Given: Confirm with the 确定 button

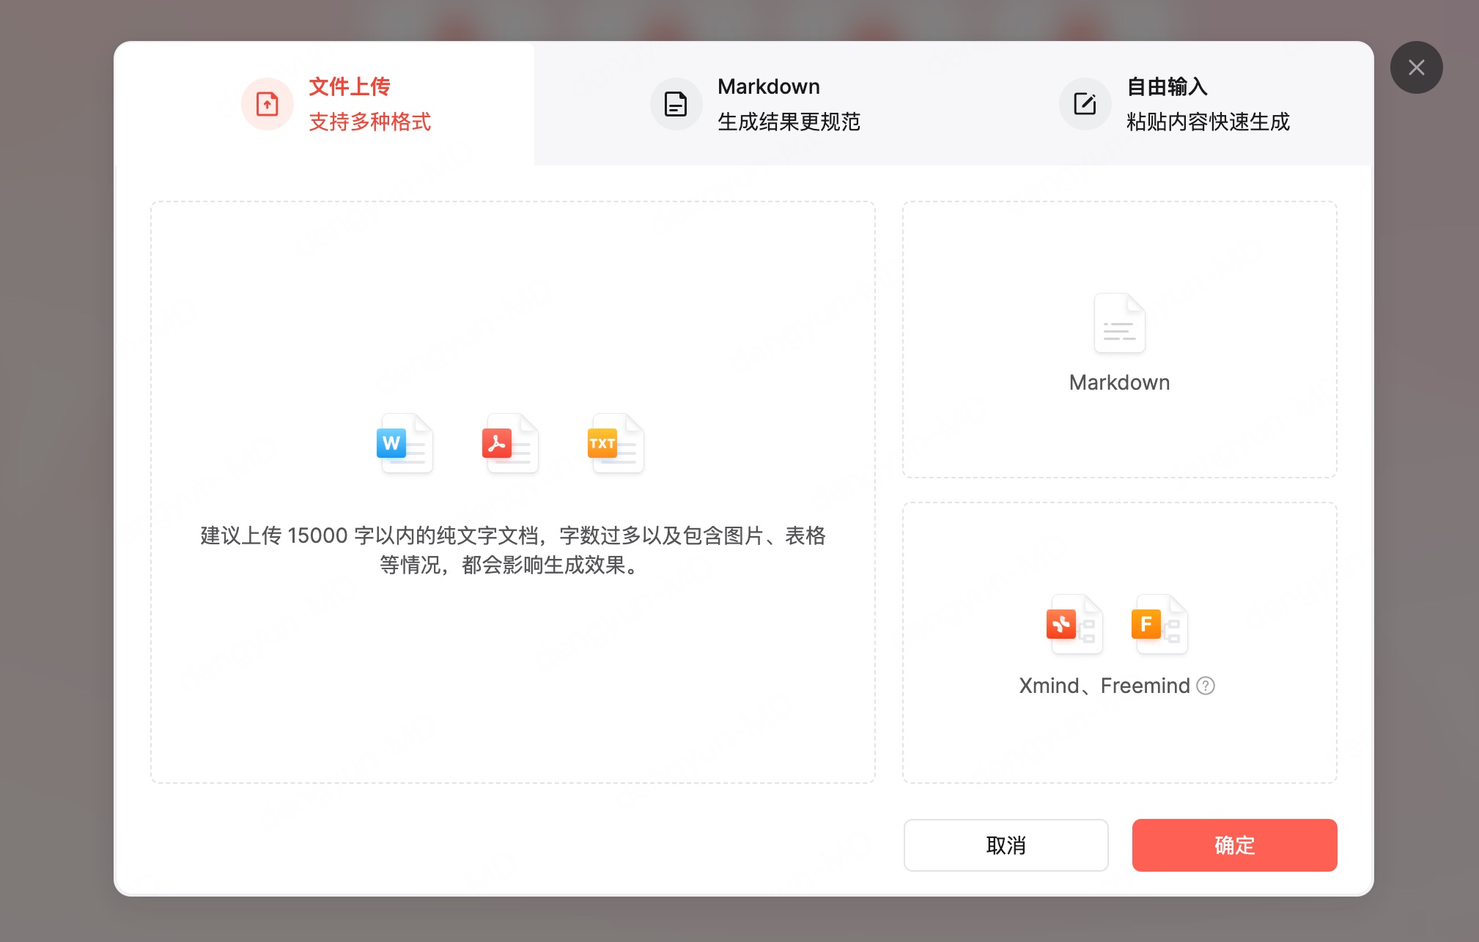Looking at the screenshot, I should (1234, 845).
